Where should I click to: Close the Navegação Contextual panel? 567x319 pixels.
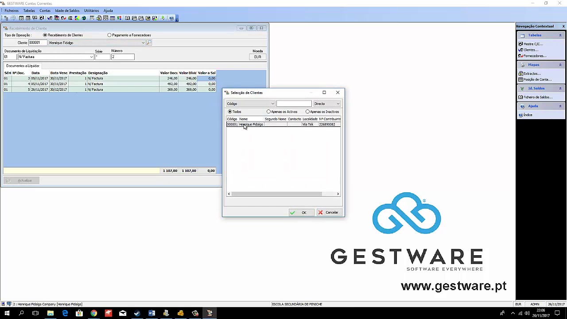click(563, 26)
